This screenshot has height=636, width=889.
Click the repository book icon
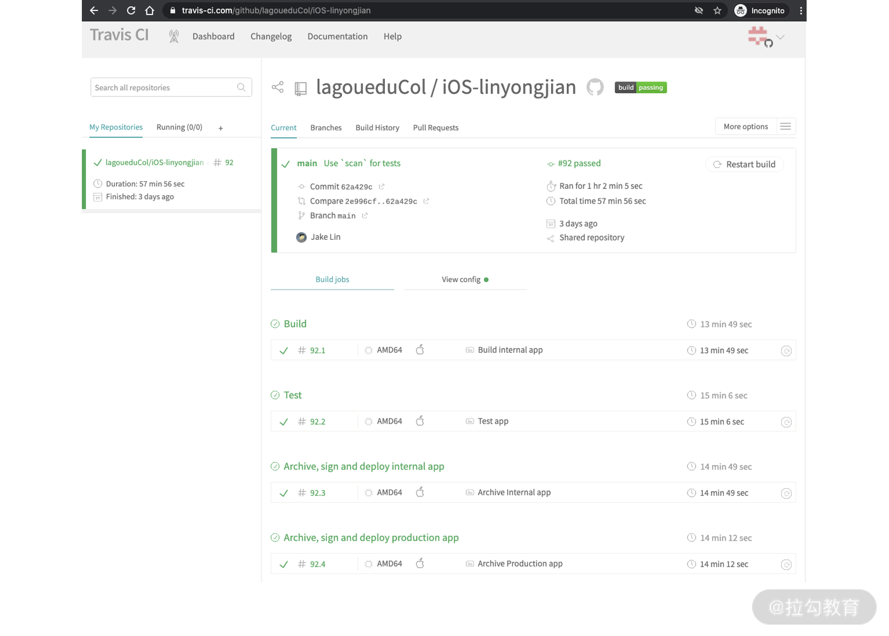[300, 89]
